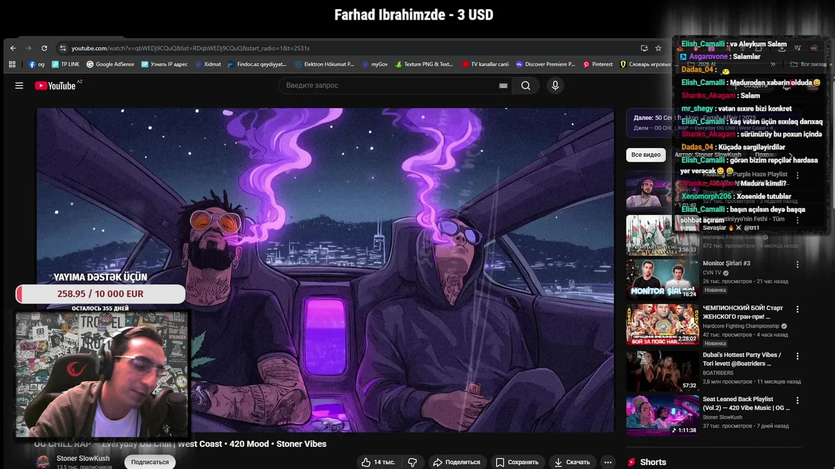Image resolution: width=835 pixels, height=469 pixels.
Task: Open the Google AdSense bookmark
Action: point(110,64)
